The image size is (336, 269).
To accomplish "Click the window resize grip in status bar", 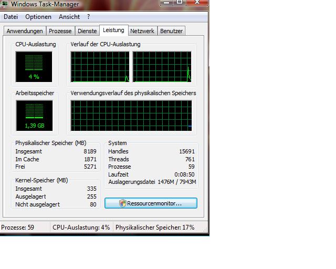I will pyautogui.click(x=205, y=230).
